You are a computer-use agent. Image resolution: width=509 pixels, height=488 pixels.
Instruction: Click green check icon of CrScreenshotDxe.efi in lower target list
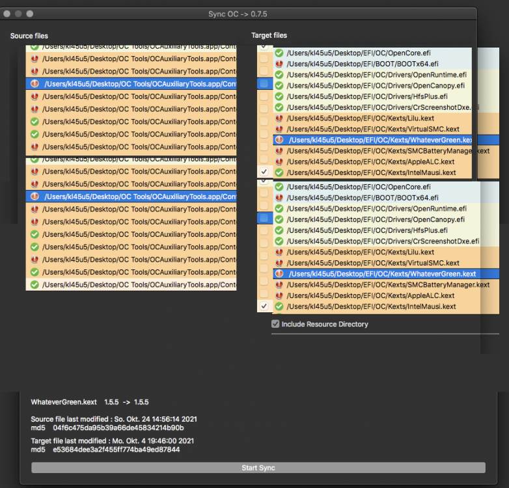click(279, 241)
